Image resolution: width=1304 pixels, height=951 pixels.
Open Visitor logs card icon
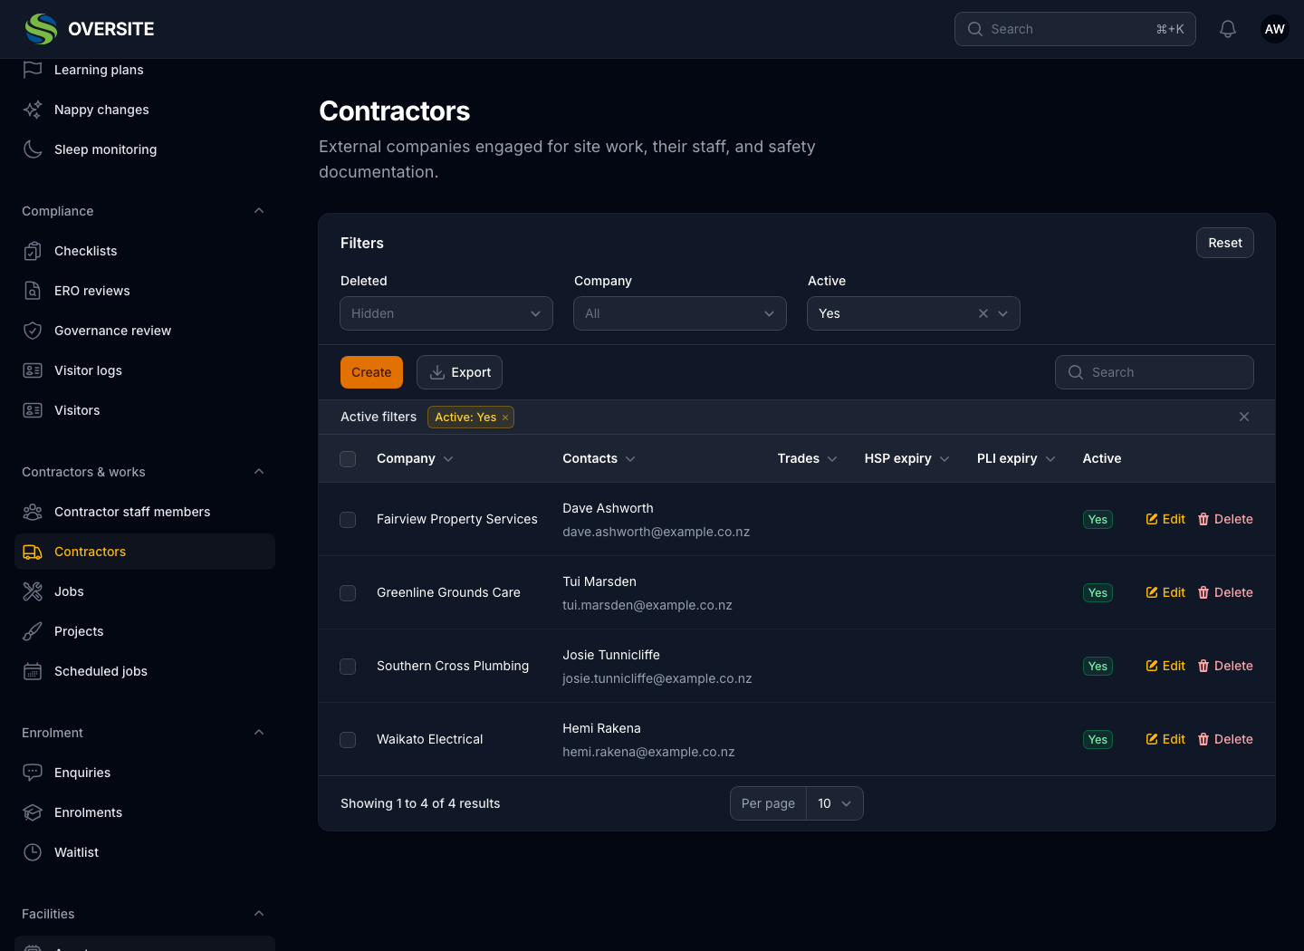33,370
